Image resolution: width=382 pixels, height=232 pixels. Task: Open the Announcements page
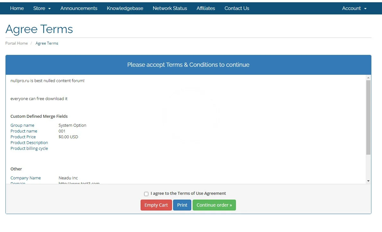79,8
